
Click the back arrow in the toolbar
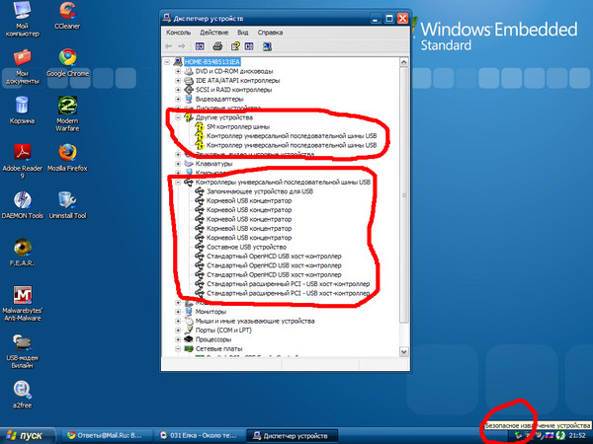pos(169,46)
